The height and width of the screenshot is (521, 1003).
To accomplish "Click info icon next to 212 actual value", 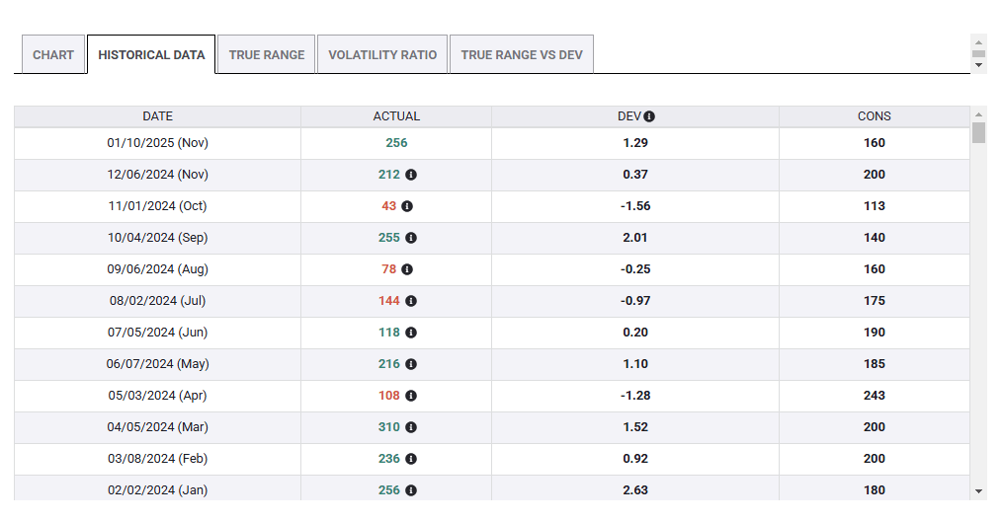I will pyautogui.click(x=411, y=175).
